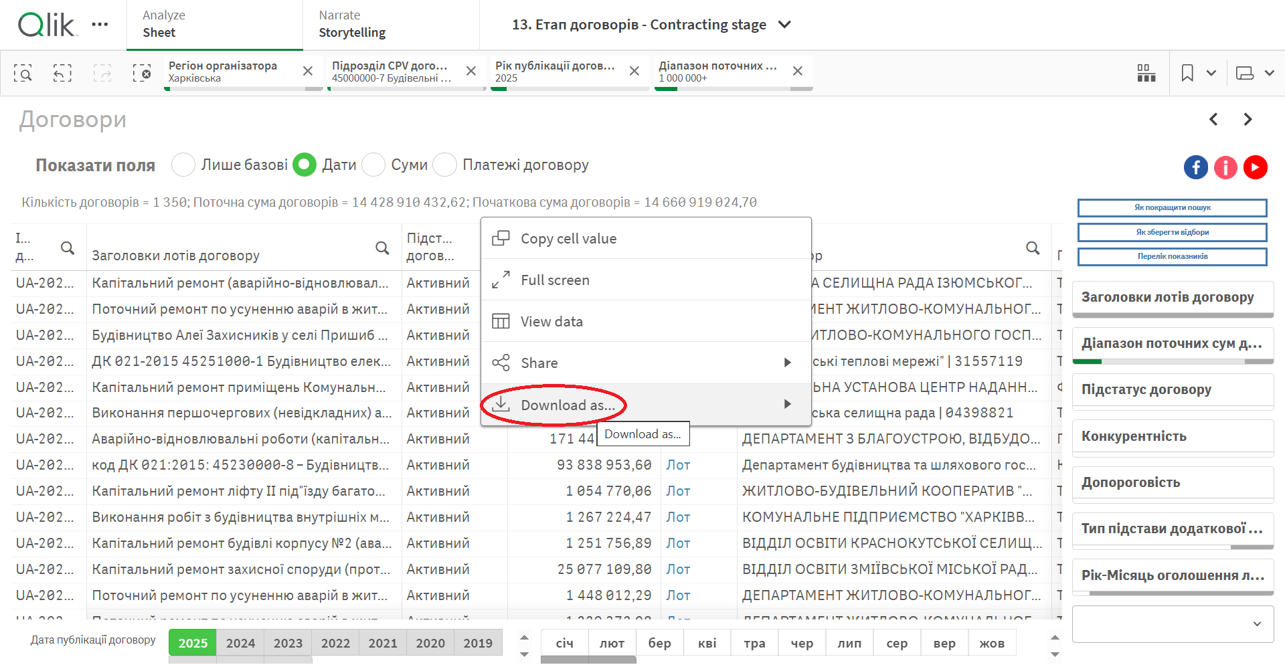The width and height of the screenshot is (1285, 671).
Task: Switch to the Narrate Storytelling tab
Action: (x=352, y=25)
